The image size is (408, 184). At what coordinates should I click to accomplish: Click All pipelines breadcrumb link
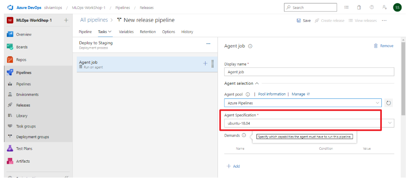point(94,20)
